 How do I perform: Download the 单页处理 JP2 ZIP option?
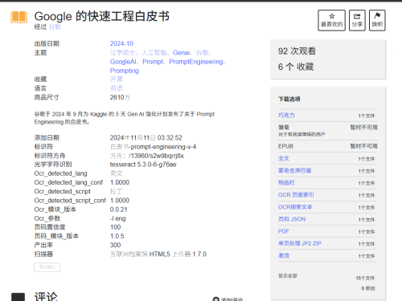pos(300,243)
